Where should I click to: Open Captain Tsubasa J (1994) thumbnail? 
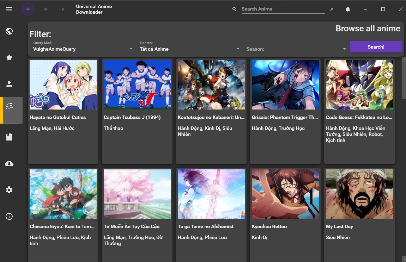pyautogui.click(x=137, y=85)
